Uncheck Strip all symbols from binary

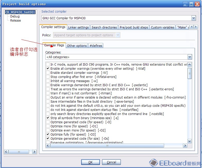48,118
